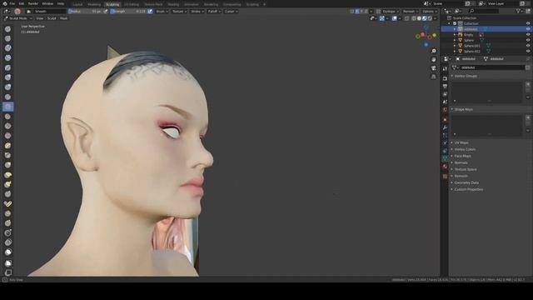Open the World properties tab
533x300 pixels.
445,110
